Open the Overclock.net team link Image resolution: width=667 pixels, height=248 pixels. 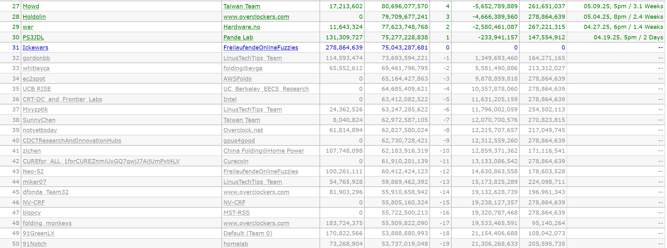[243, 130]
